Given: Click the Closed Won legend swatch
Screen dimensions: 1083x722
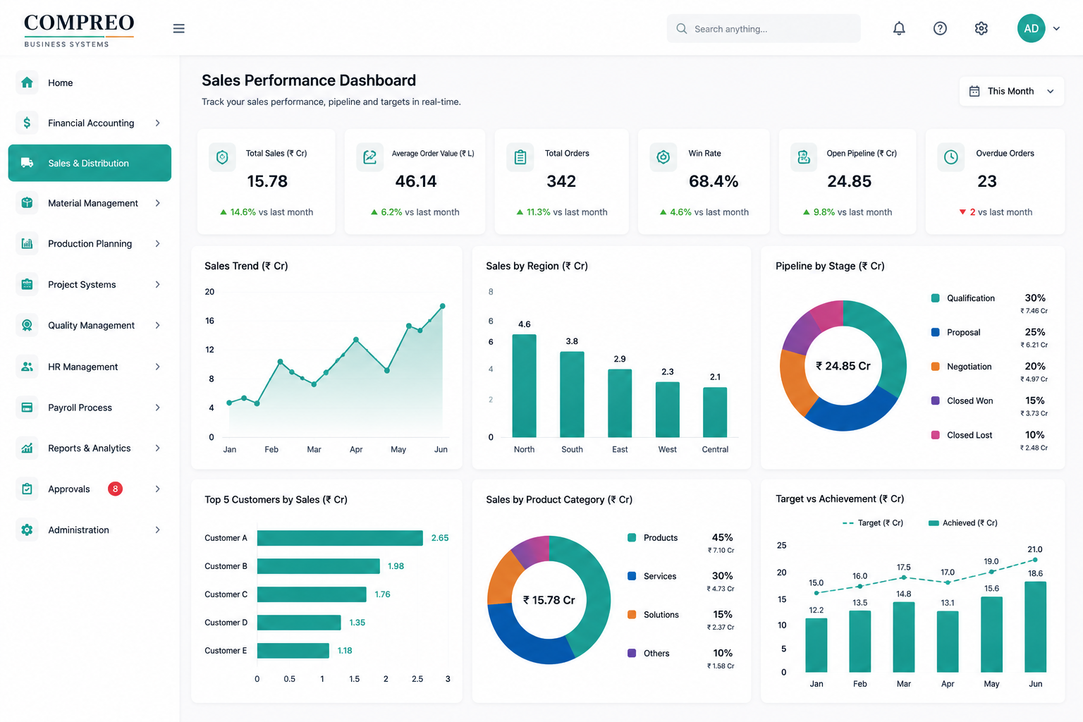Looking at the screenshot, I should point(935,400).
